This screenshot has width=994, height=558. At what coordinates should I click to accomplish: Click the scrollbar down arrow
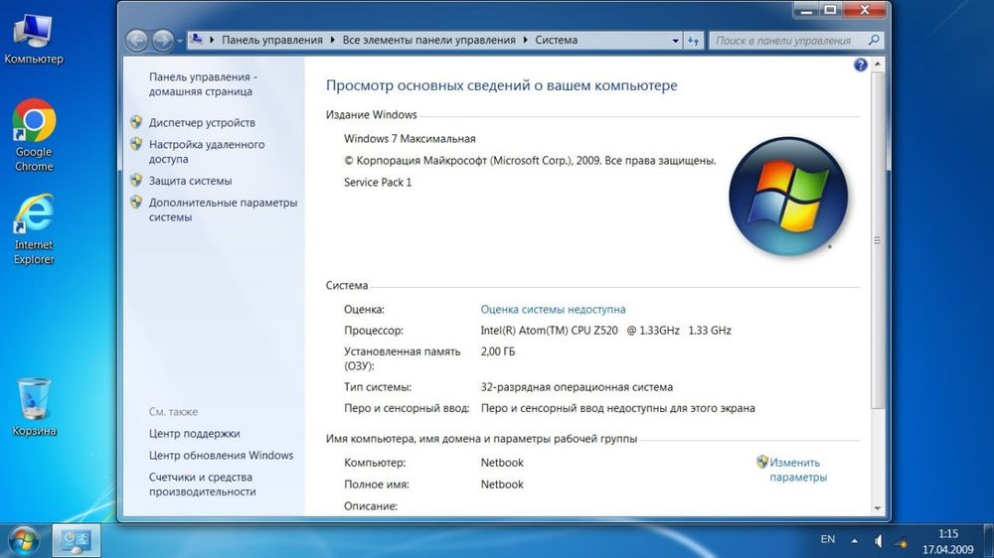878,508
